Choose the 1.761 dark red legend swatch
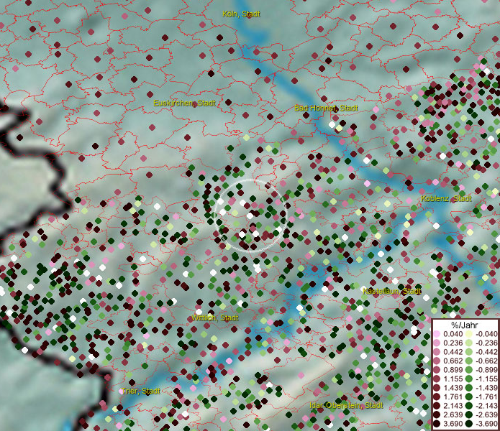The width and height of the screenshot is (500, 431). (x=437, y=397)
